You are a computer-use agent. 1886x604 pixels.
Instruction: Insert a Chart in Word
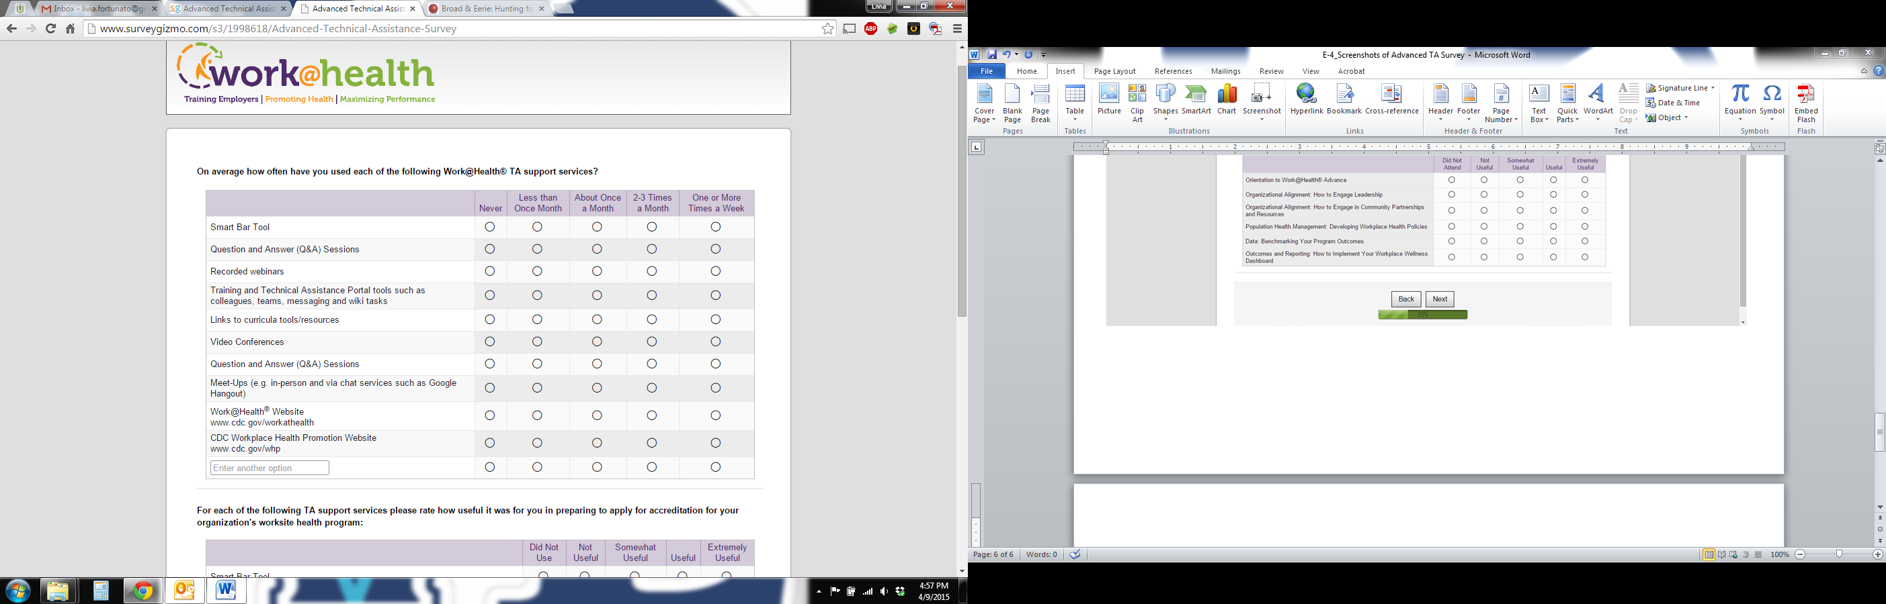tap(1227, 99)
